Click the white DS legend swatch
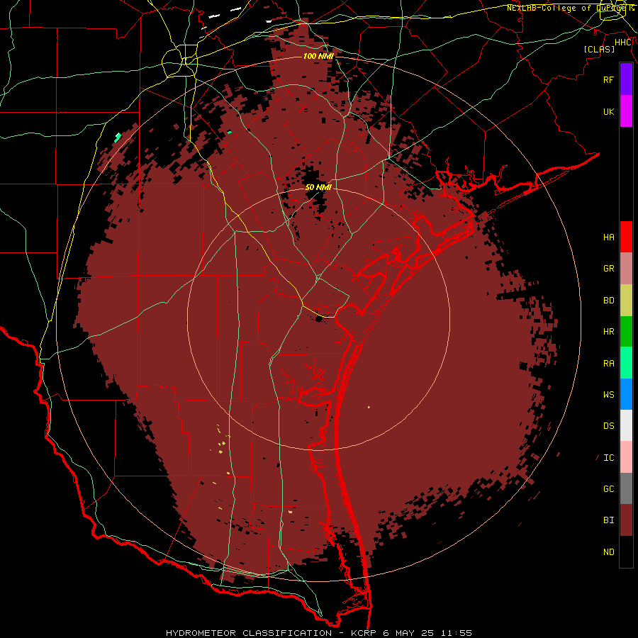The image size is (638, 638). [626, 425]
